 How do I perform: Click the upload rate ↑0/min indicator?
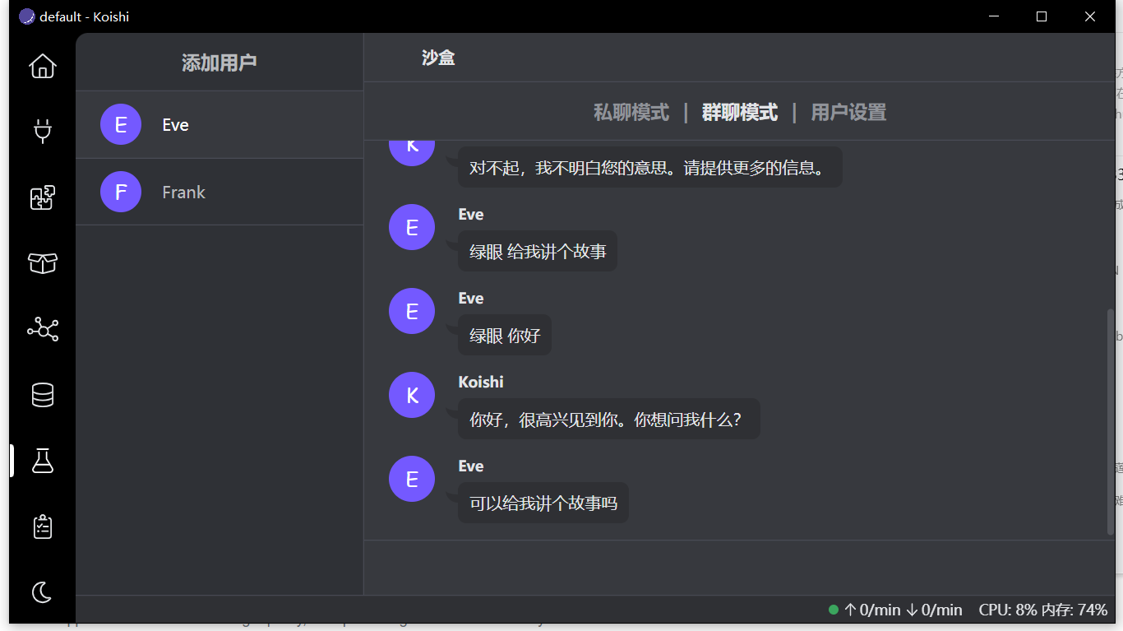point(872,610)
